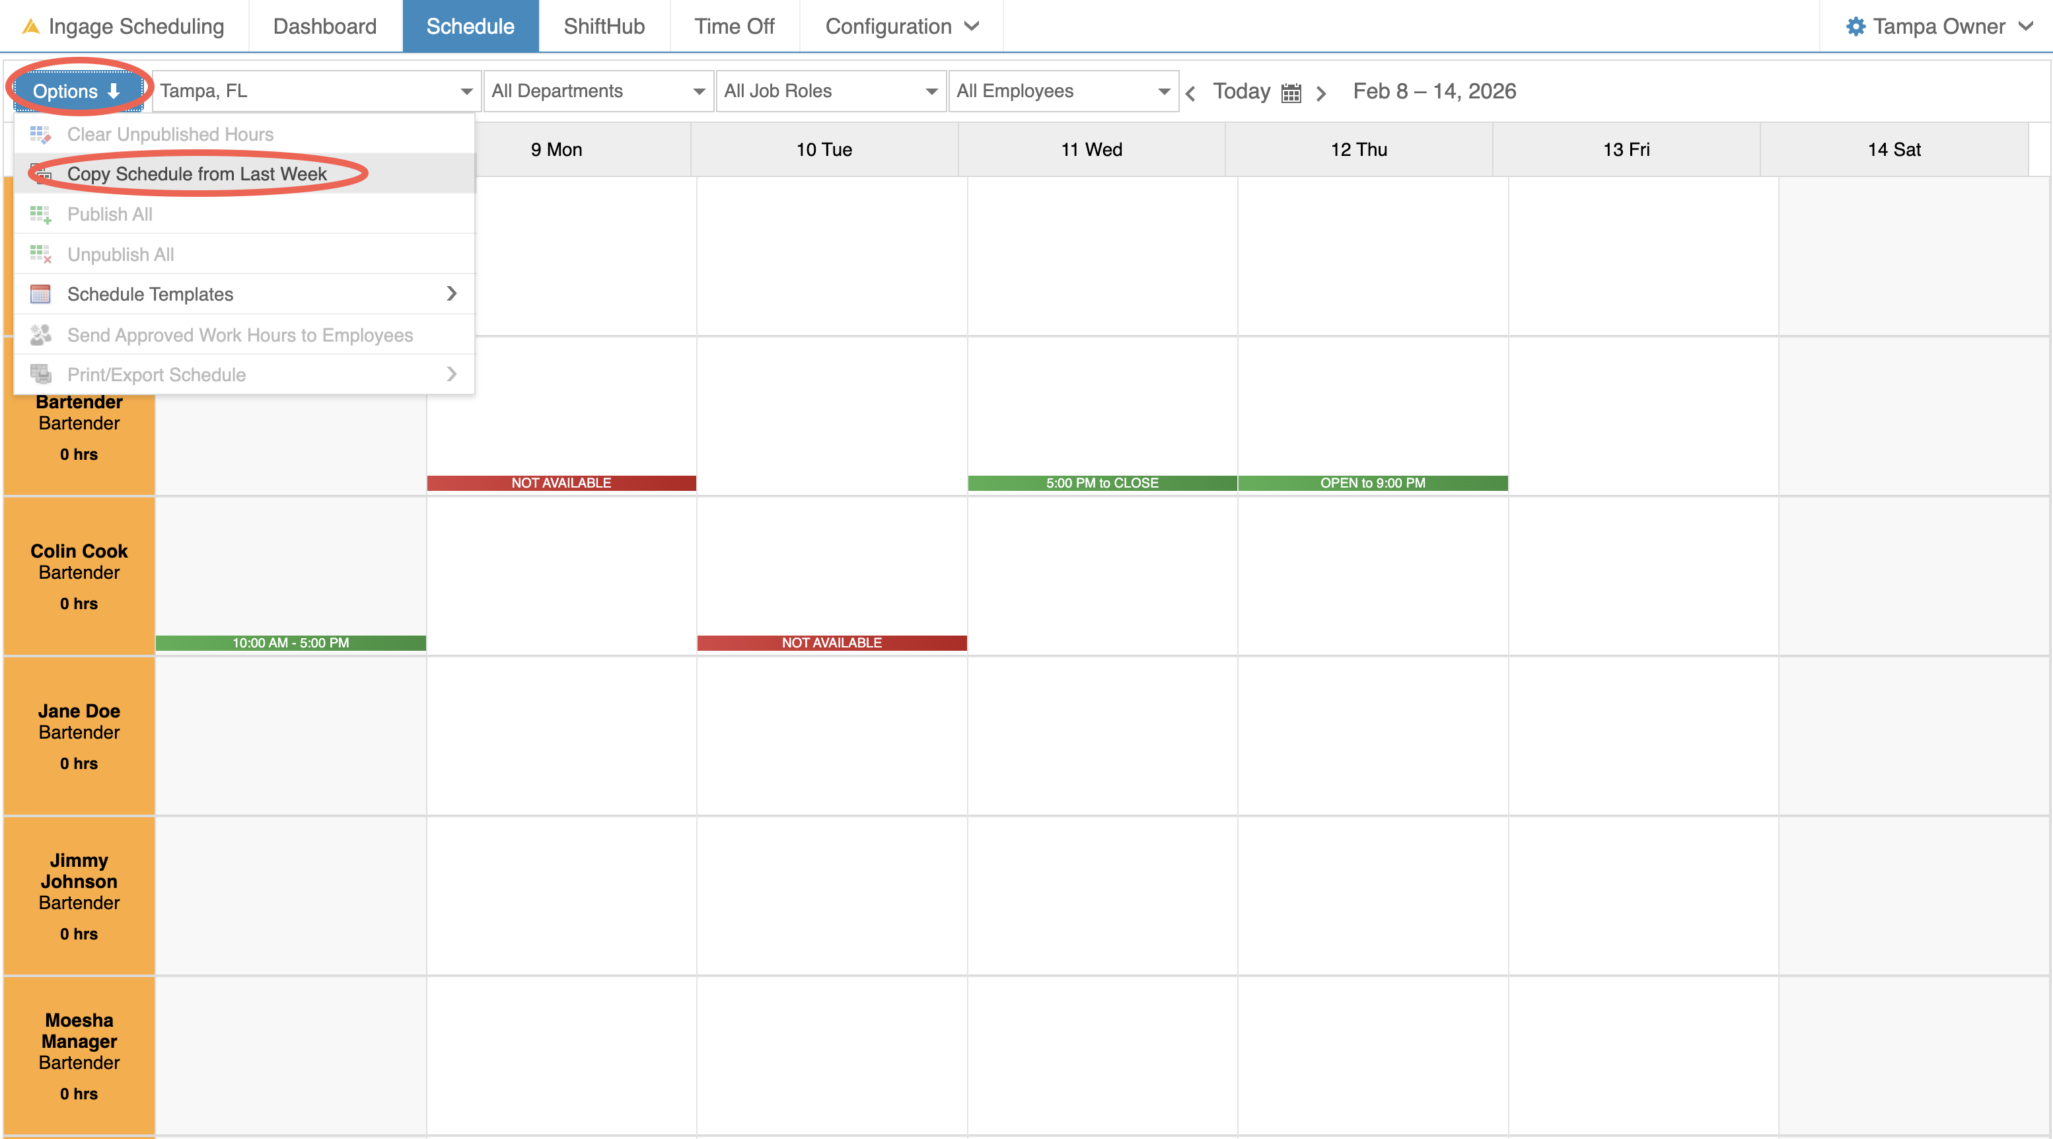
Task: Click the Publish All grid icon
Action: 41,215
